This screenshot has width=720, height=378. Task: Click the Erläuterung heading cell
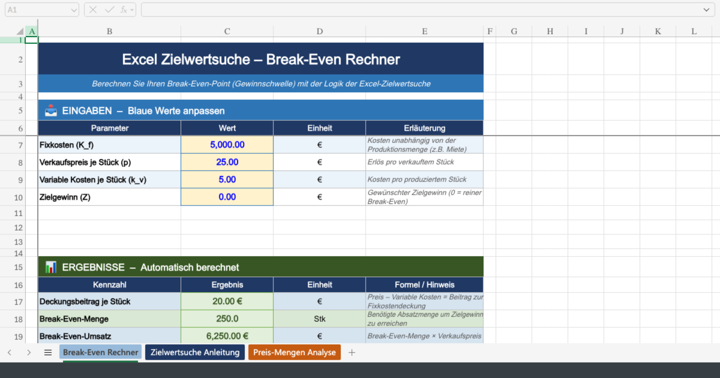[x=424, y=128]
